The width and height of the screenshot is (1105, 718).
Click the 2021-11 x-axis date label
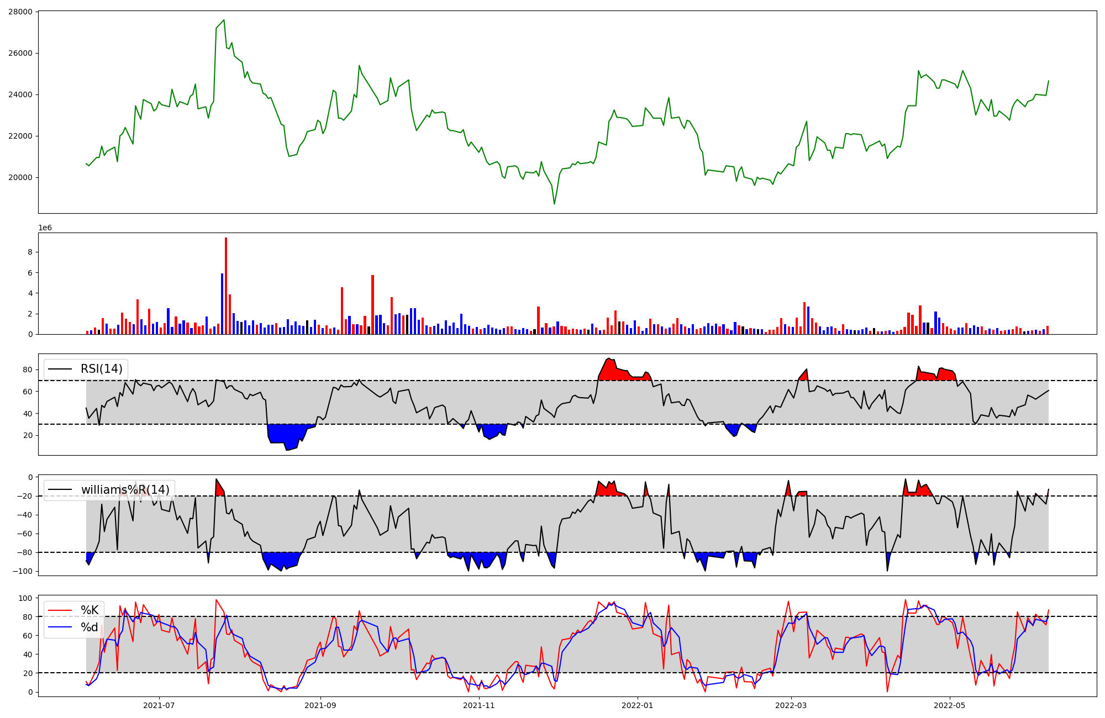tap(479, 705)
